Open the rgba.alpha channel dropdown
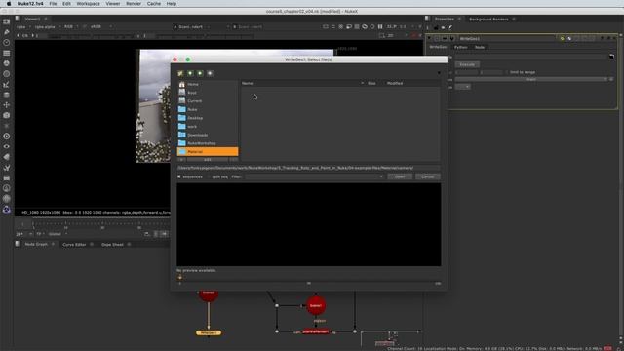624x351 pixels. pyautogui.click(x=48, y=26)
